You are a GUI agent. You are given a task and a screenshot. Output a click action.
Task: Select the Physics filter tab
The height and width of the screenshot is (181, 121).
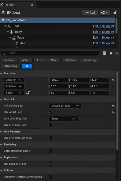pos(70,60)
